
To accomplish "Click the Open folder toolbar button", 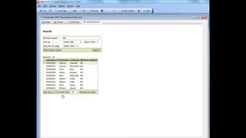I will [x=73, y=11].
